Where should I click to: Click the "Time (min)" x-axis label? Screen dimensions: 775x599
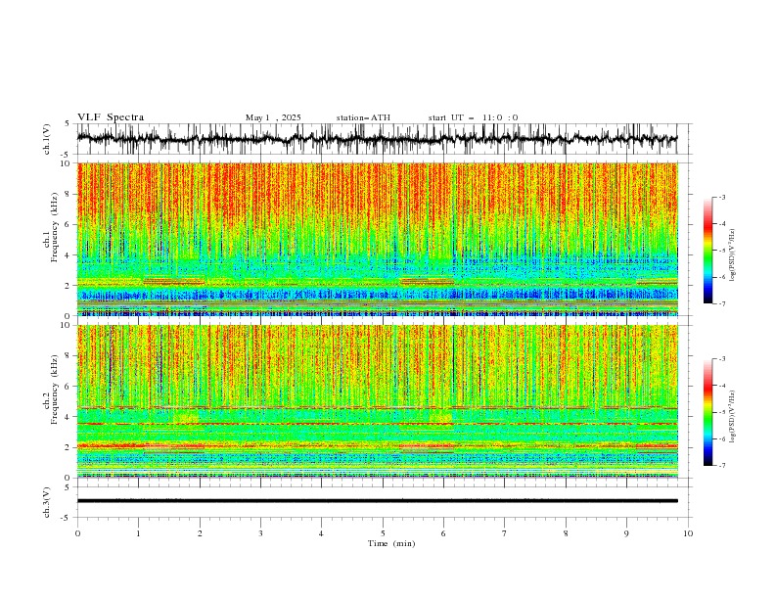pos(391,543)
